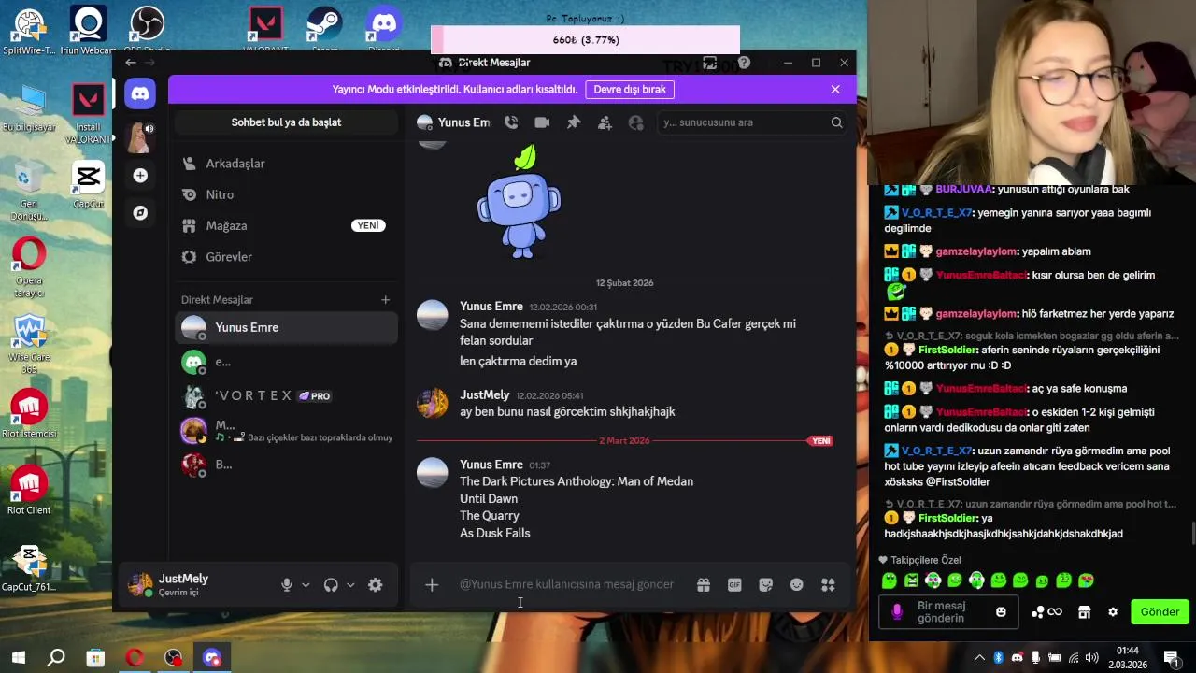Open the DM with Bazı çiçekler status
This screenshot has width=1196, height=673.
click(x=286, y=431)
